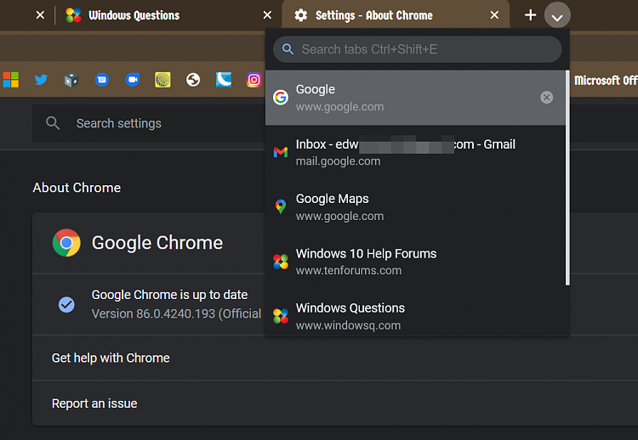Select the Settings - About Chrome tab

click(396, 15)
